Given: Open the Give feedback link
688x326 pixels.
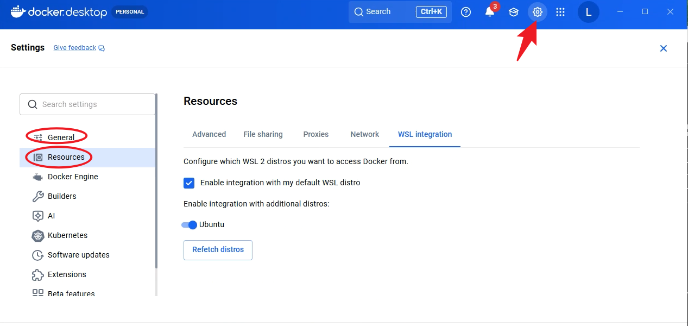Looking at the screenshot, I should click(x=75, y=48).
